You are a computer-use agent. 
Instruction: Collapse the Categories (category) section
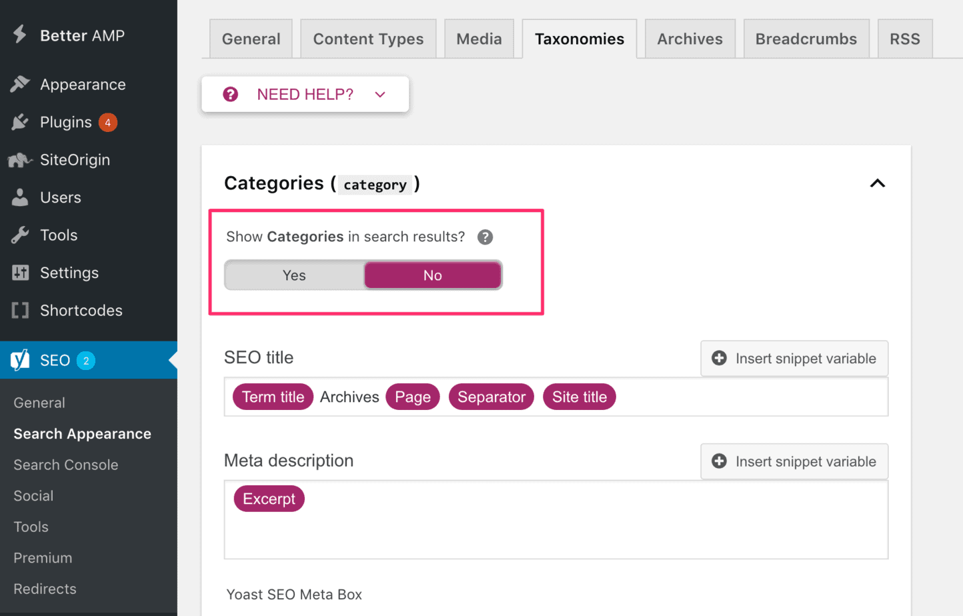pyautogui.click(x=878, y=183)
